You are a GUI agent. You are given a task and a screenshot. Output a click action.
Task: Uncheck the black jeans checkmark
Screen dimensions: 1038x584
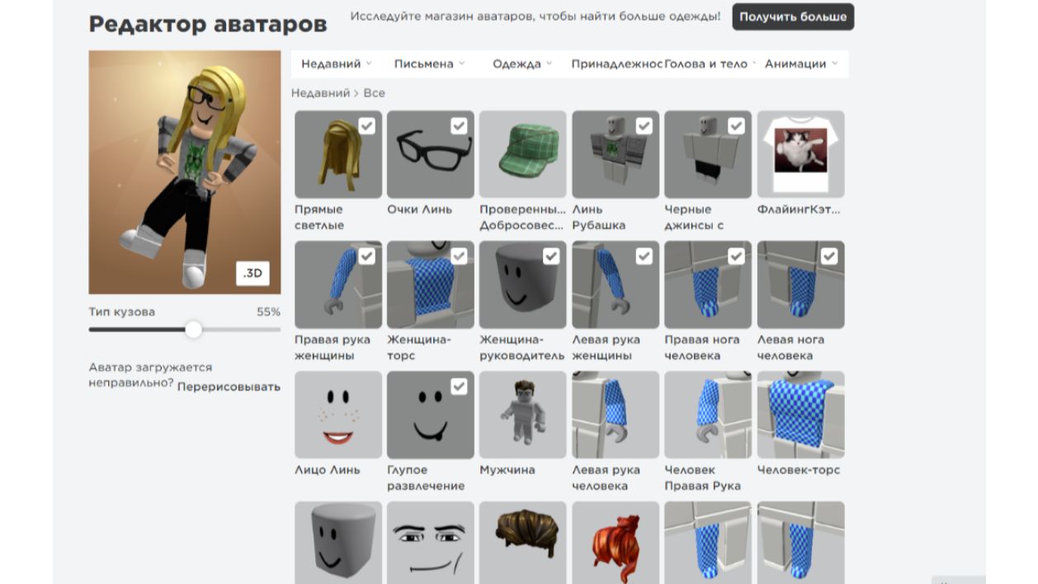736,125
